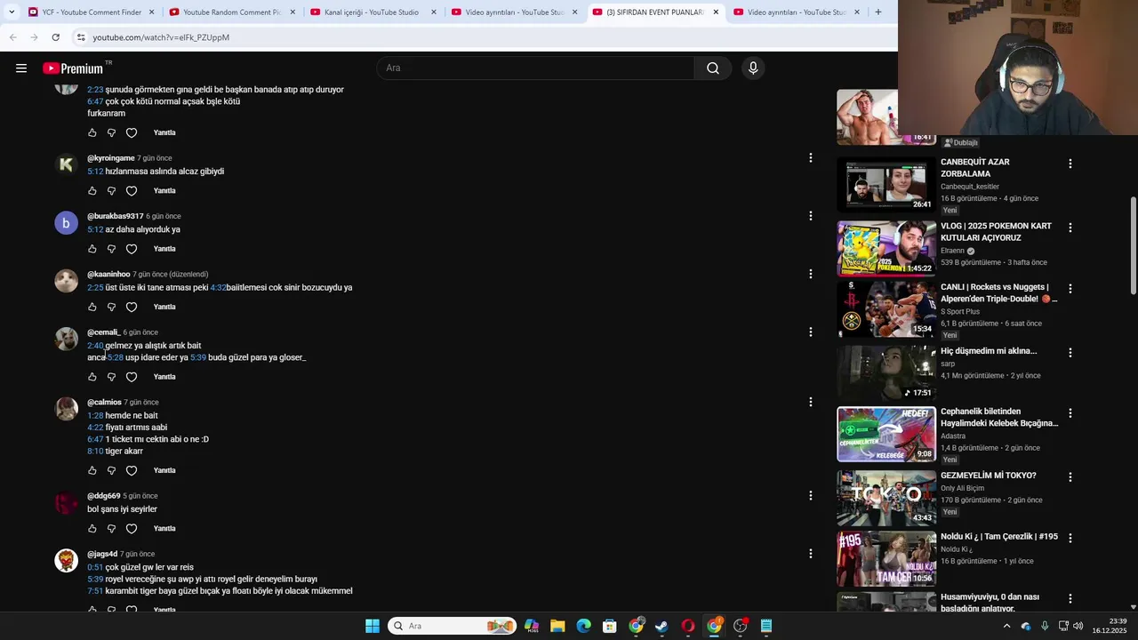Switch to the Youtube Random Comment Picker tab
This screenshot has height=640, width=1138.
[231, 12]
